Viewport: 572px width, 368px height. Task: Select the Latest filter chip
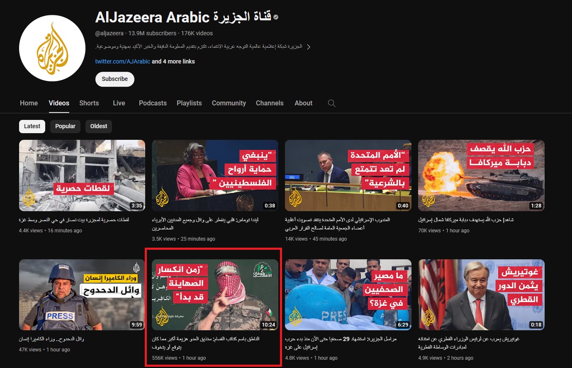click(x=32, y=127)
